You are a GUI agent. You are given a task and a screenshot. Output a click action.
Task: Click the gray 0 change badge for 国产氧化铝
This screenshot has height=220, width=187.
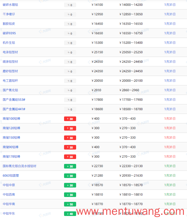coord(70,90)
